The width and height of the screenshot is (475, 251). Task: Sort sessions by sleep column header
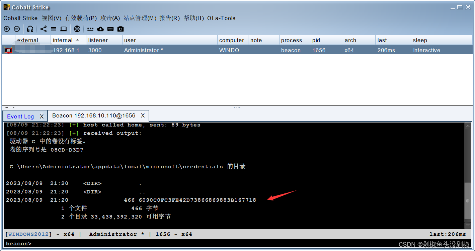442,40
